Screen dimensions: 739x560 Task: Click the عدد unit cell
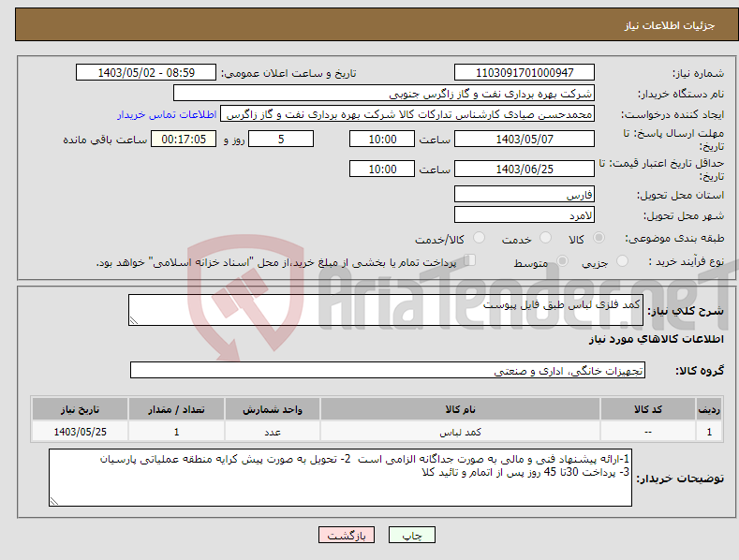coord(273,432)
